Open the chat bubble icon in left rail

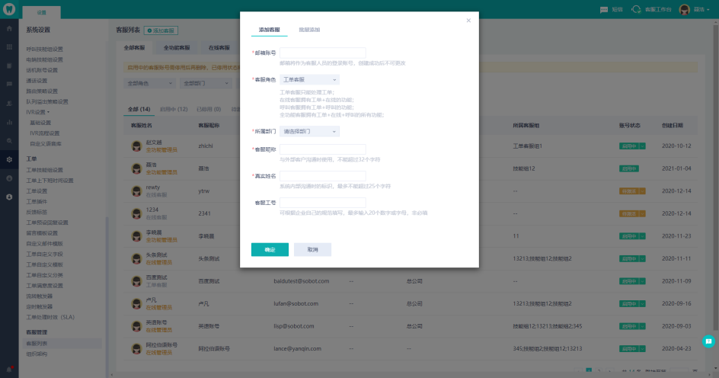tap(9, 85)
